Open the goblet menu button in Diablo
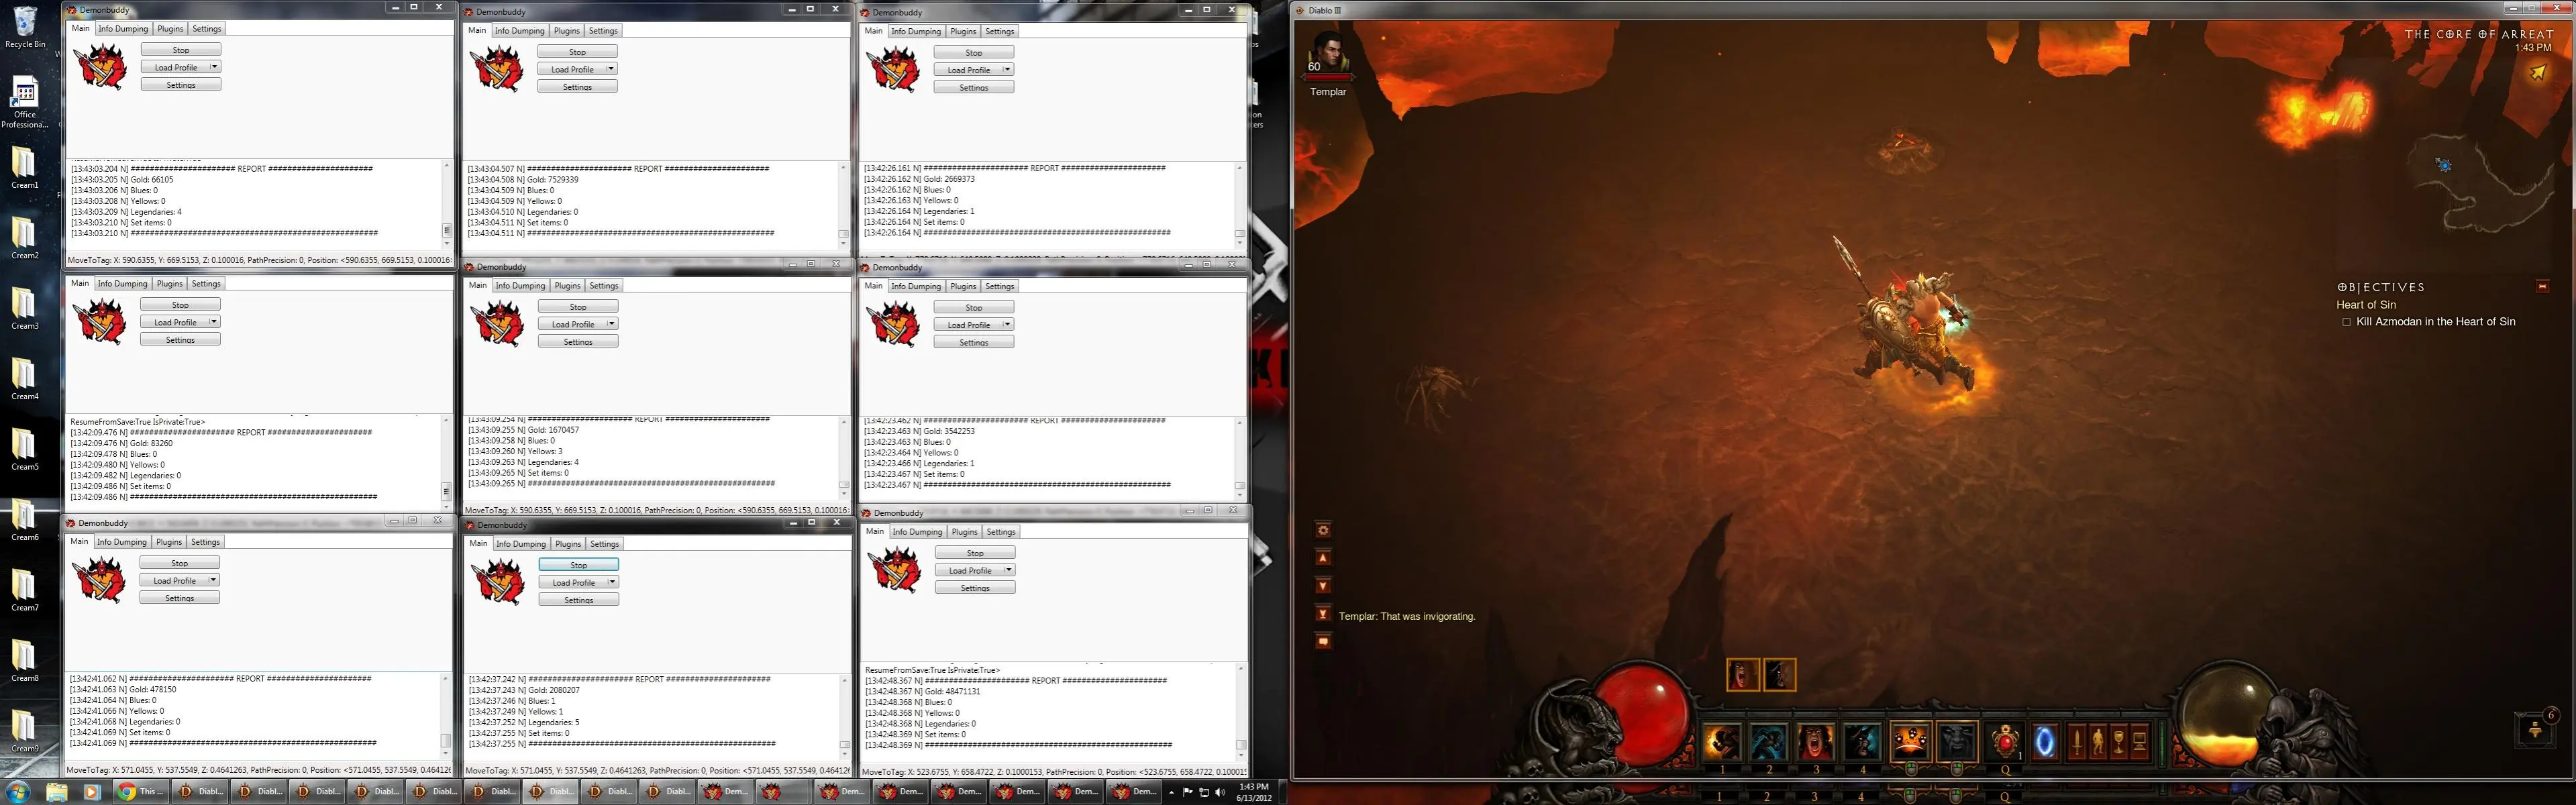The height and width of the screenshot is (805, 2576). coord(2118,743)
